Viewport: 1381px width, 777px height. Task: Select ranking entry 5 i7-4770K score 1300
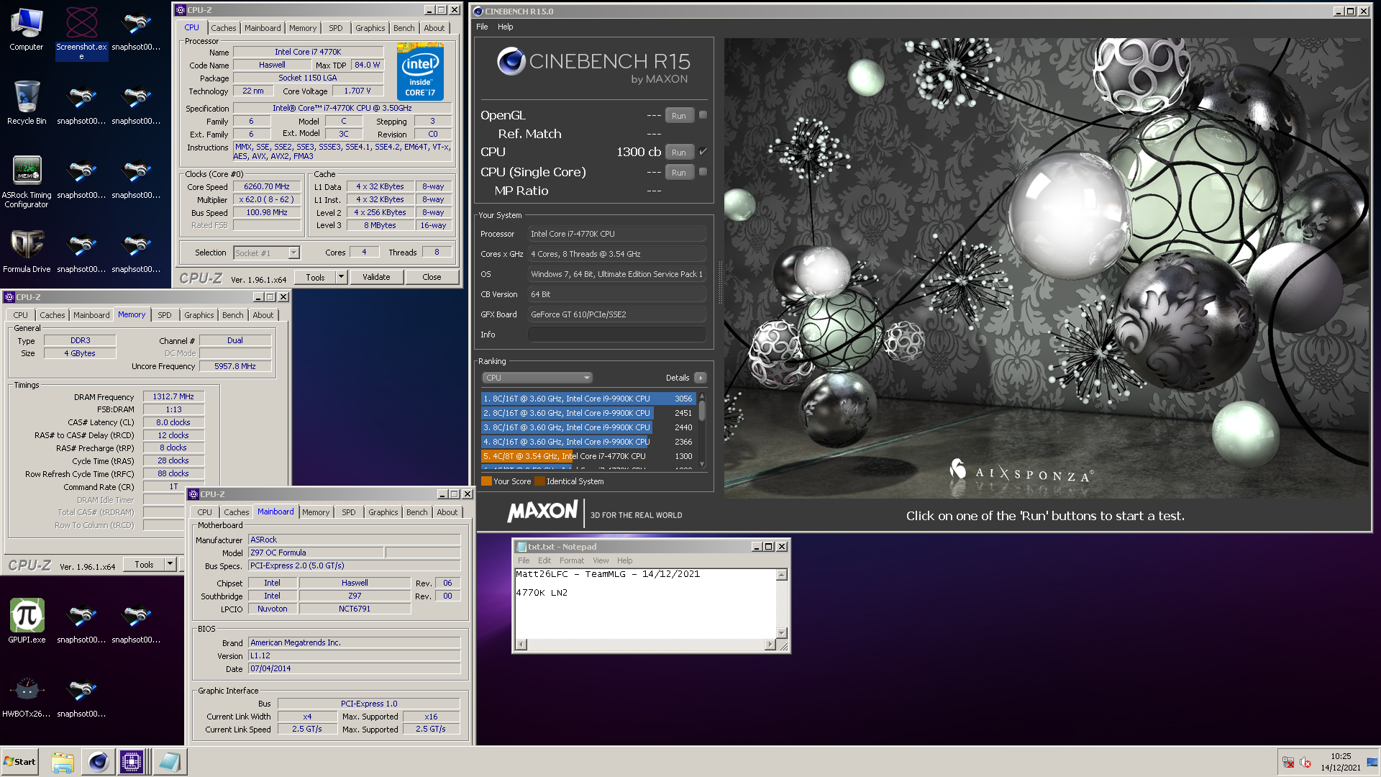(x=588, y=456)
